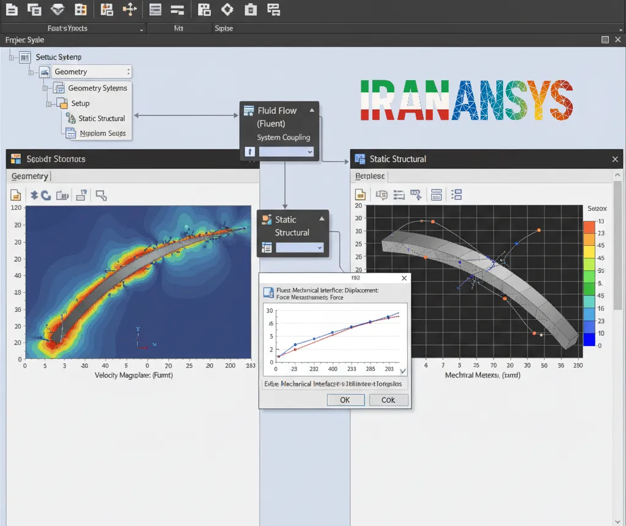Click the bulleted tree icon in Static Structural toolbar
The height and width of the screenshot is (526, 626).
click(456, 194)
